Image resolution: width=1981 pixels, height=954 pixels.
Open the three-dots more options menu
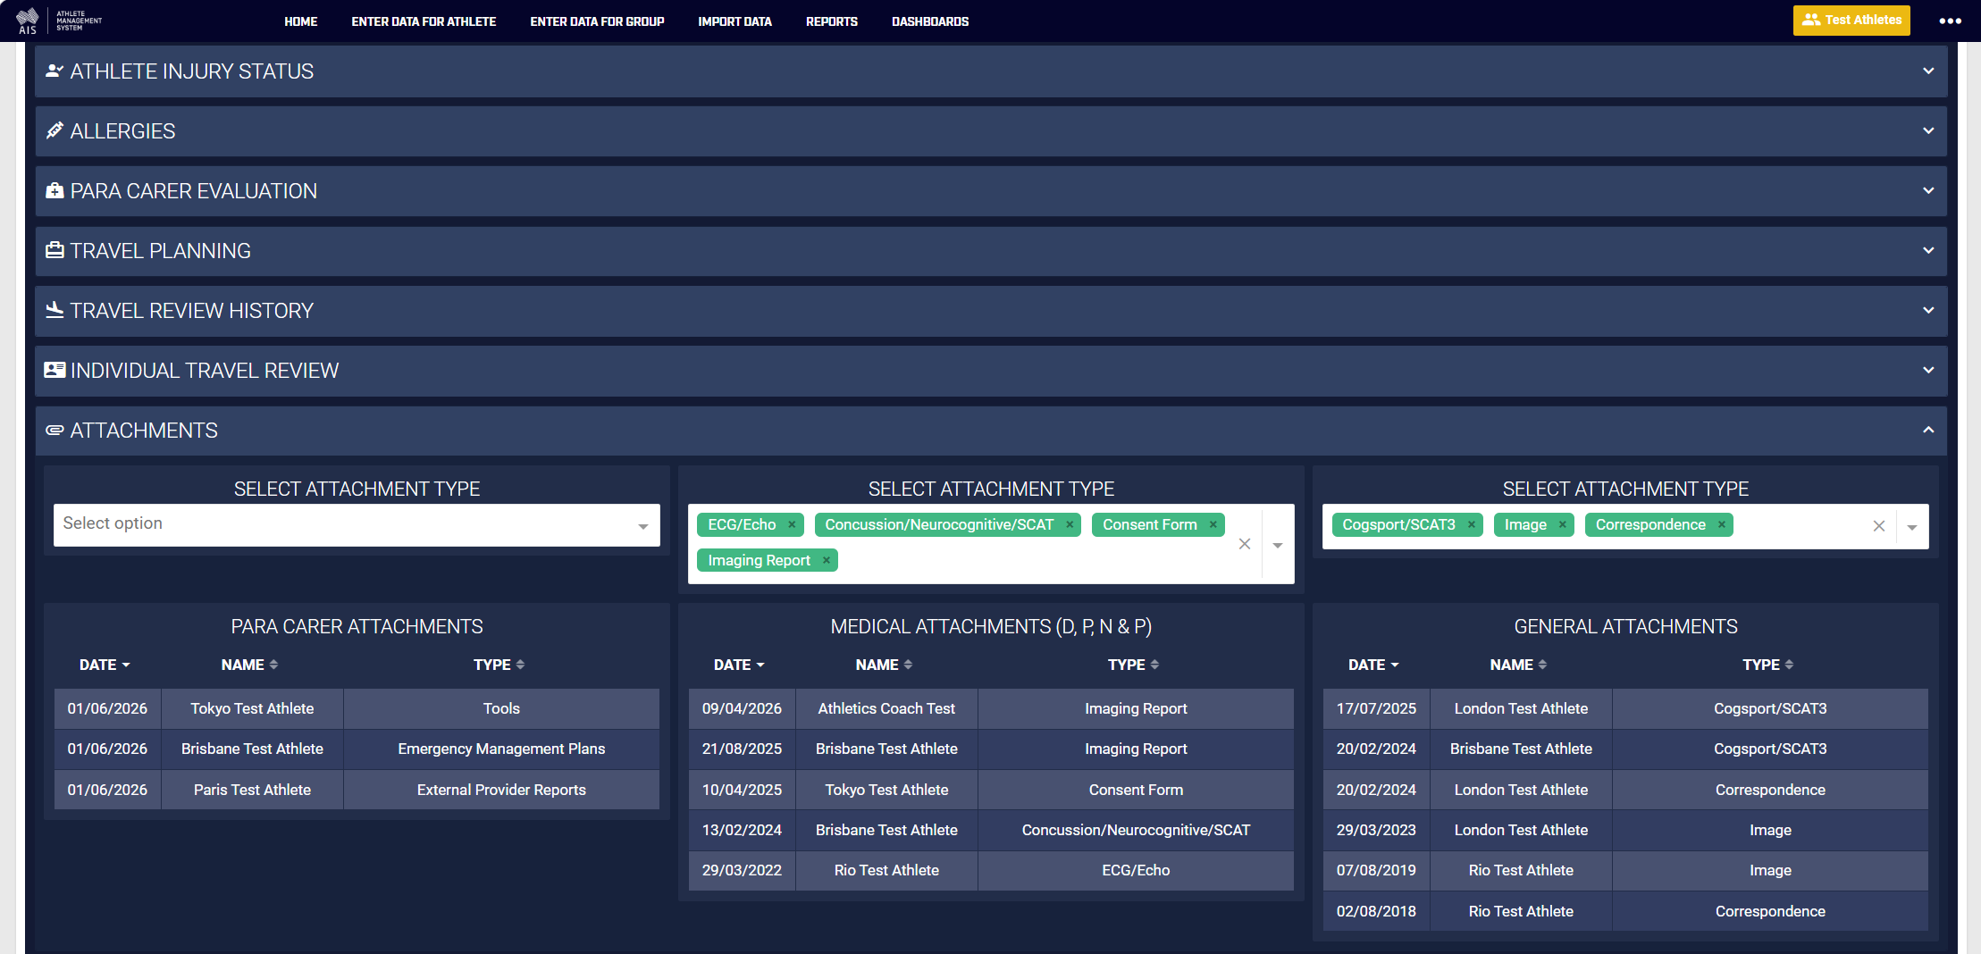click(1950, 21)
